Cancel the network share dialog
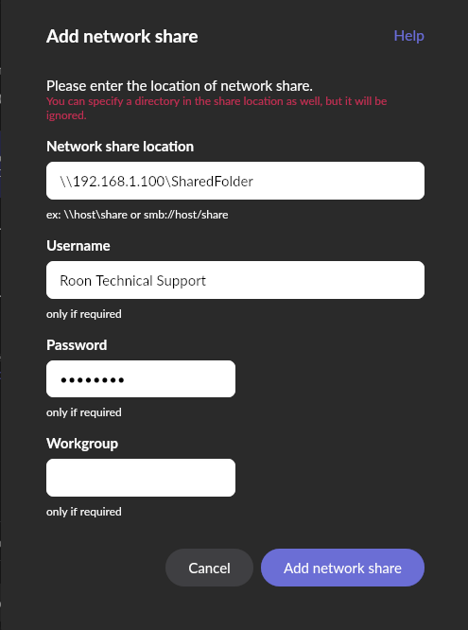The height and width of the screenshot is (630, 468). tap(209, 568)
